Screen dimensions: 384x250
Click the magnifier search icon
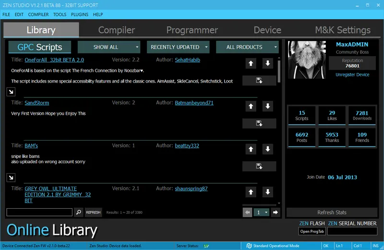coord(79,212)
